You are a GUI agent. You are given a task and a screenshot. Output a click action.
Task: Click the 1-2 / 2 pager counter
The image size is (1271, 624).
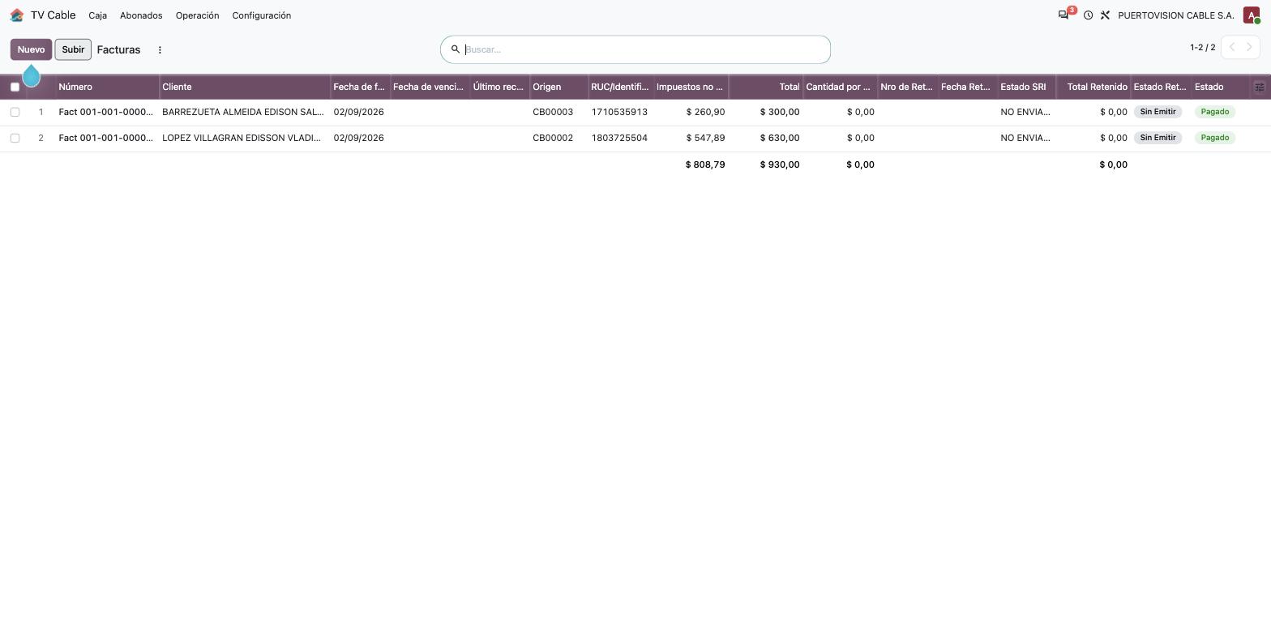point(1202,47)
